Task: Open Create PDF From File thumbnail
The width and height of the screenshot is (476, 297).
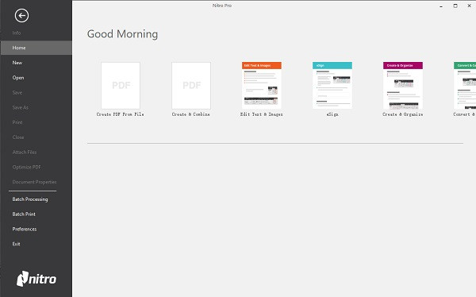Action: coord(121,86)
